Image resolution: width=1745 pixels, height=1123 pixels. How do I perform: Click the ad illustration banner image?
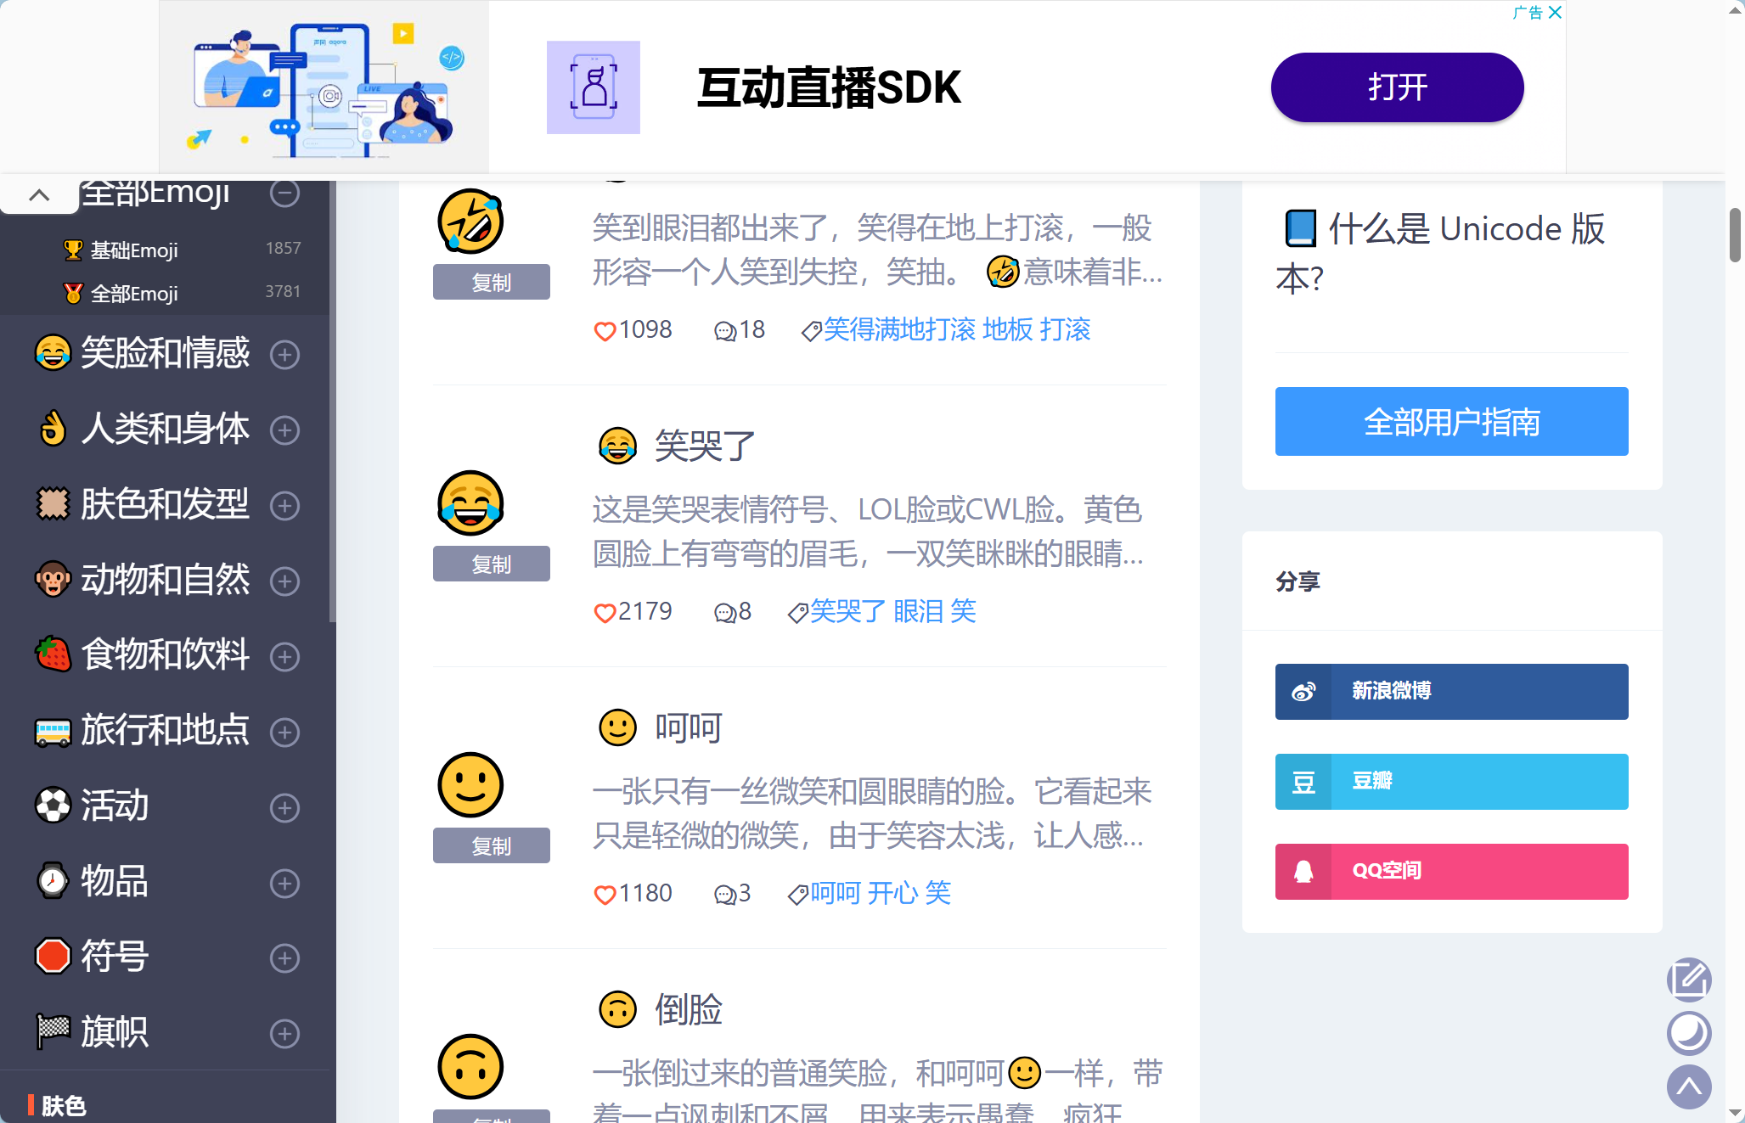pyautogui.click(x=324, y=87)
